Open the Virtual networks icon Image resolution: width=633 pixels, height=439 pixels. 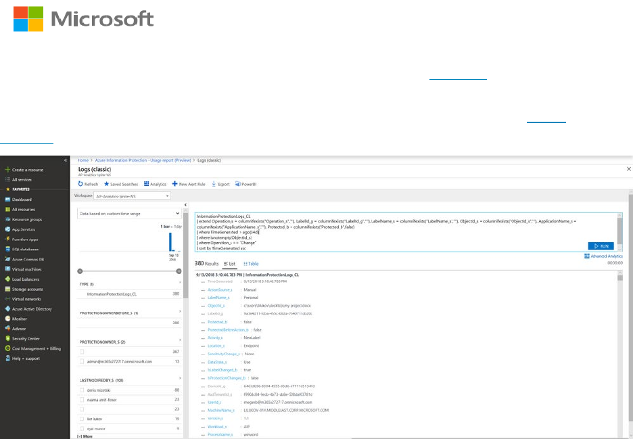pyautogui.click(x=7, y=299)
